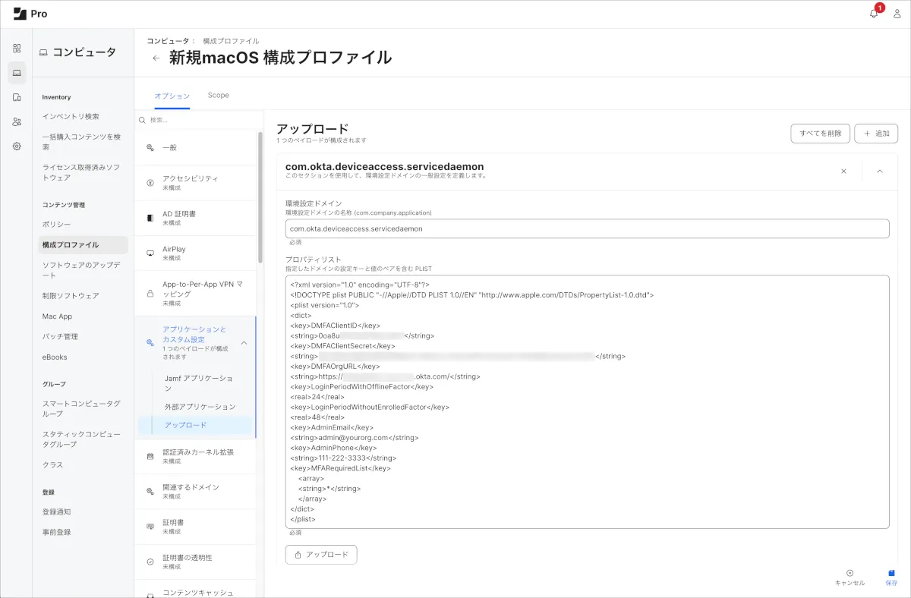Collapse アプリケーションとカスタム設定 chevron

coord(244,343)
